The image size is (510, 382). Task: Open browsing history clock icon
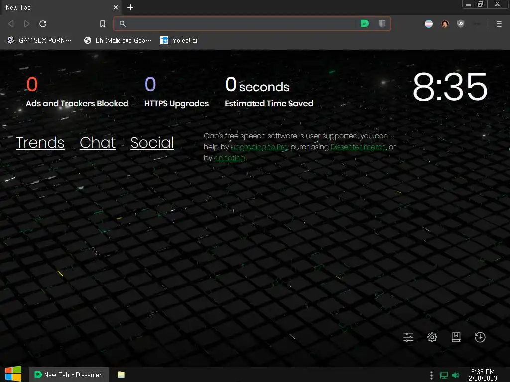(x=480, y=337)
